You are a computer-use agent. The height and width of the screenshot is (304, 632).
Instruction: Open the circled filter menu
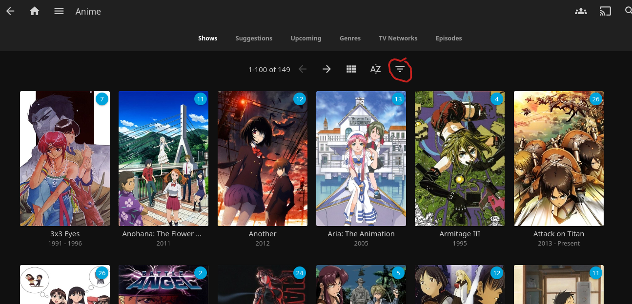click(x=400, y=69)
